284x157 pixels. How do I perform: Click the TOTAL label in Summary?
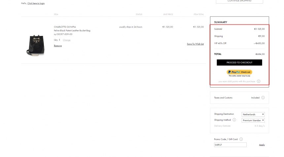point(218,54)
